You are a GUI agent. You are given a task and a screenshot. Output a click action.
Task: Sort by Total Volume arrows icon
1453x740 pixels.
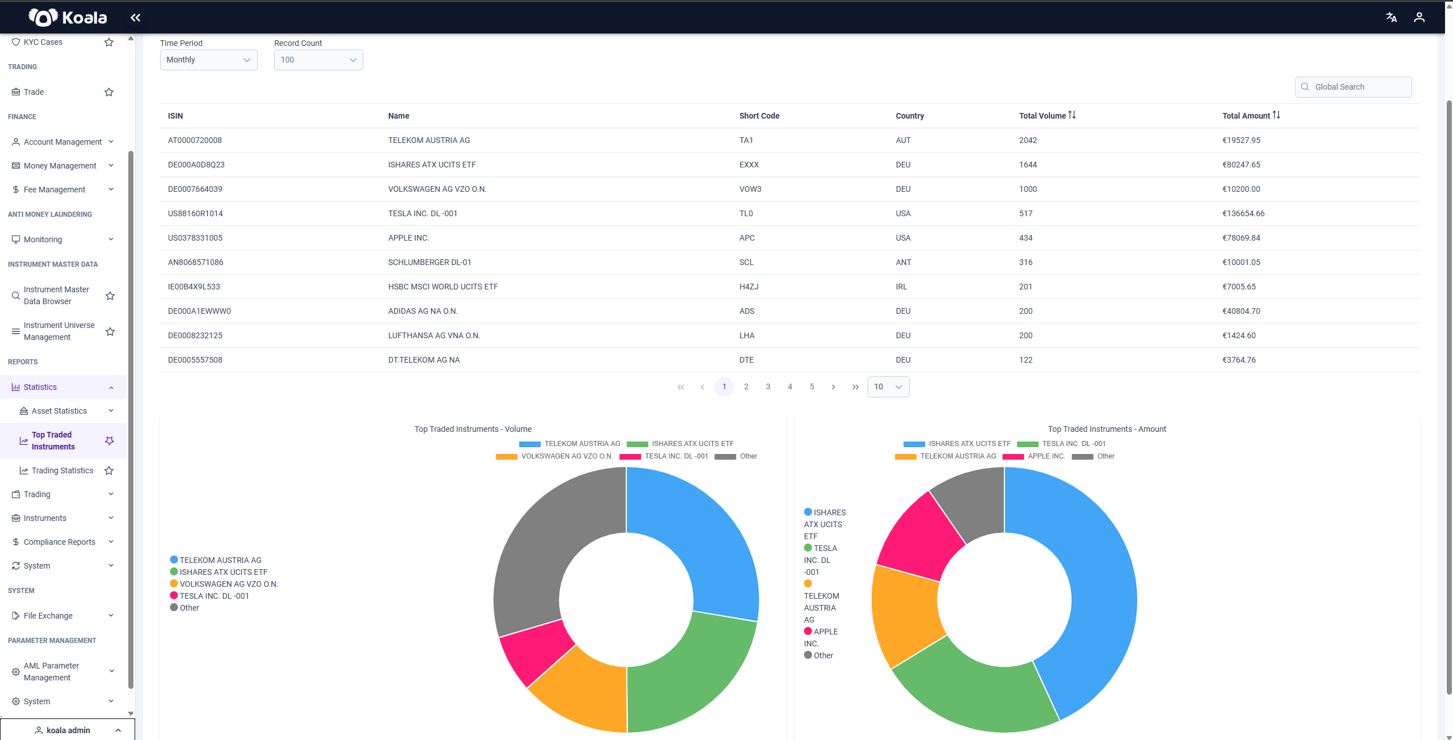(x=1072, y=115)
